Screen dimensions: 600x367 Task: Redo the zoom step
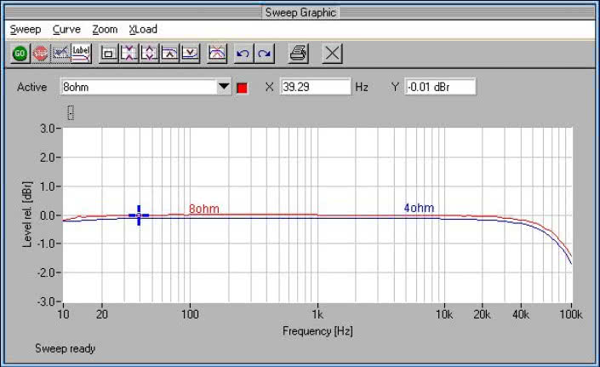point(265,53)
